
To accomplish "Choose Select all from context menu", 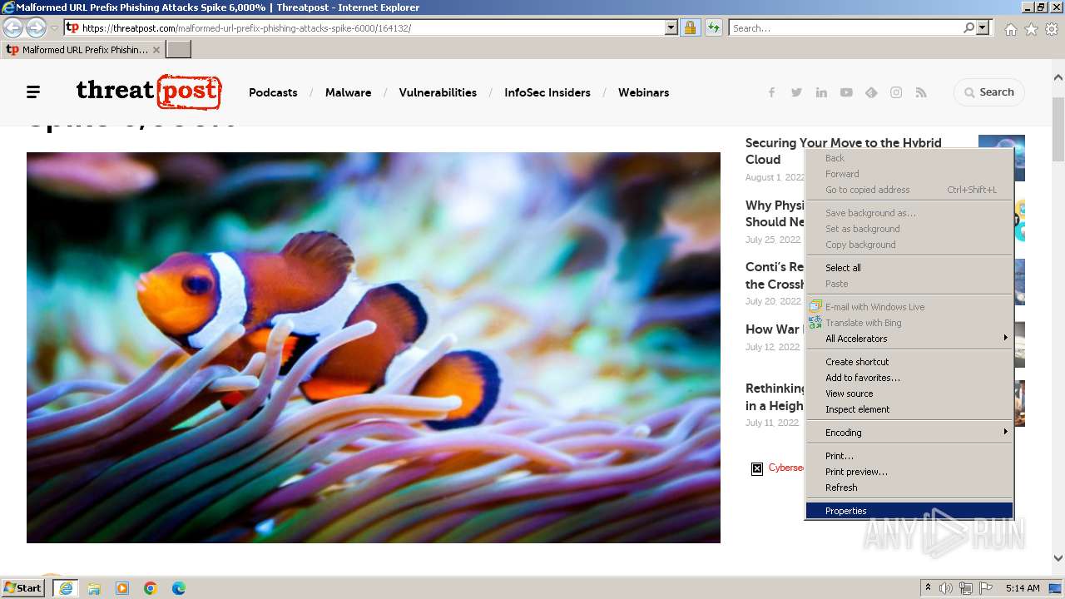I will [x=909, y=268].
